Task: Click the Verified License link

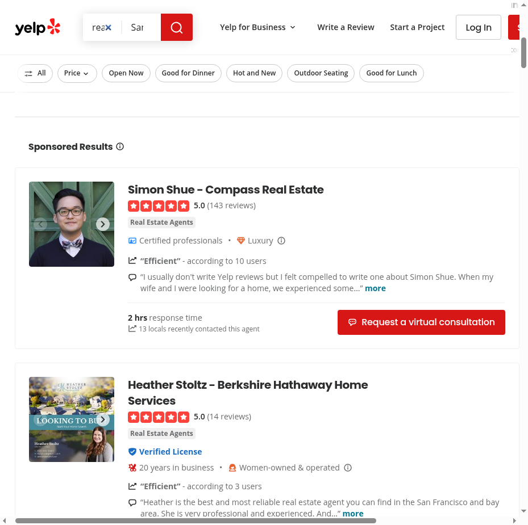Action: click(x=171, y=452)
